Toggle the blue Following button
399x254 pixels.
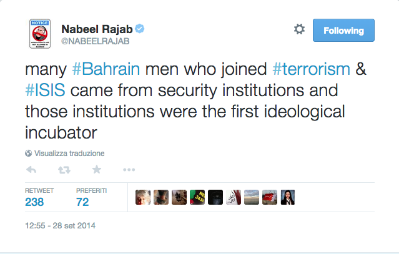point(343,30)
